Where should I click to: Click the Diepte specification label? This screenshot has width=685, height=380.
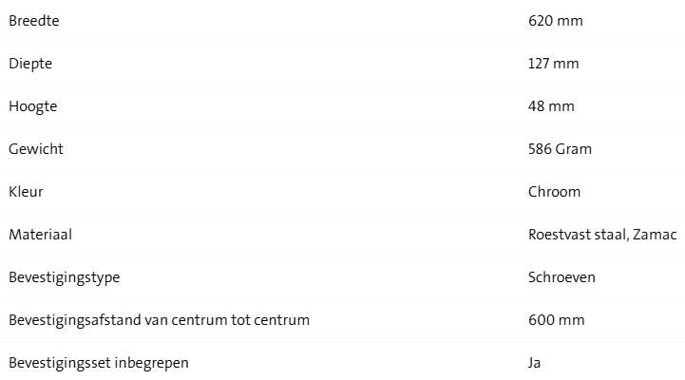point(30,64)
